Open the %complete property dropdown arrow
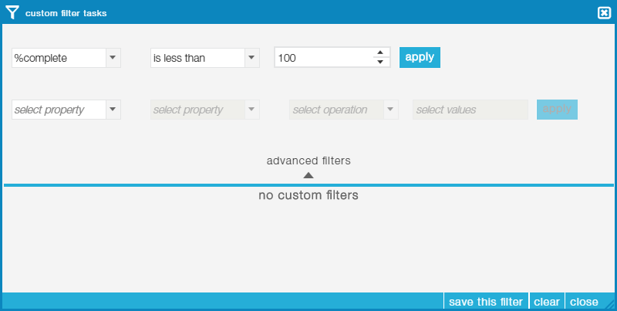The height and width of the screenshot is (311, 617). [113, 58]
